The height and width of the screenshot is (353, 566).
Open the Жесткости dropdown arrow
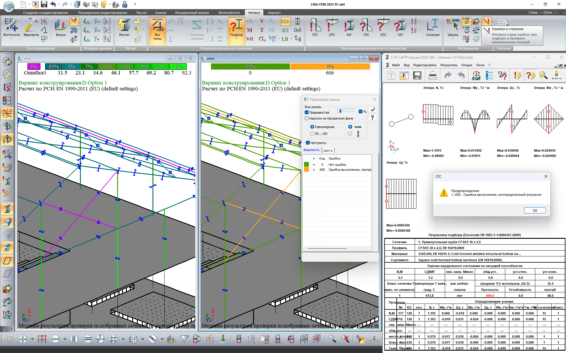(11, 38)
